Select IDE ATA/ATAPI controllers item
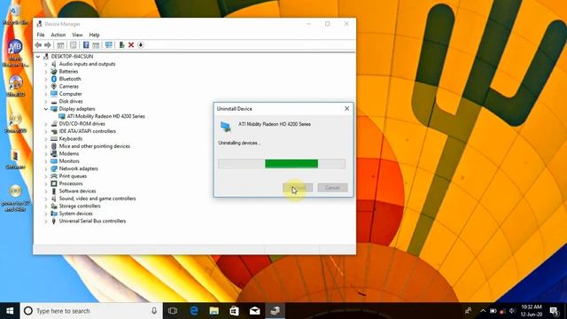 88,131
